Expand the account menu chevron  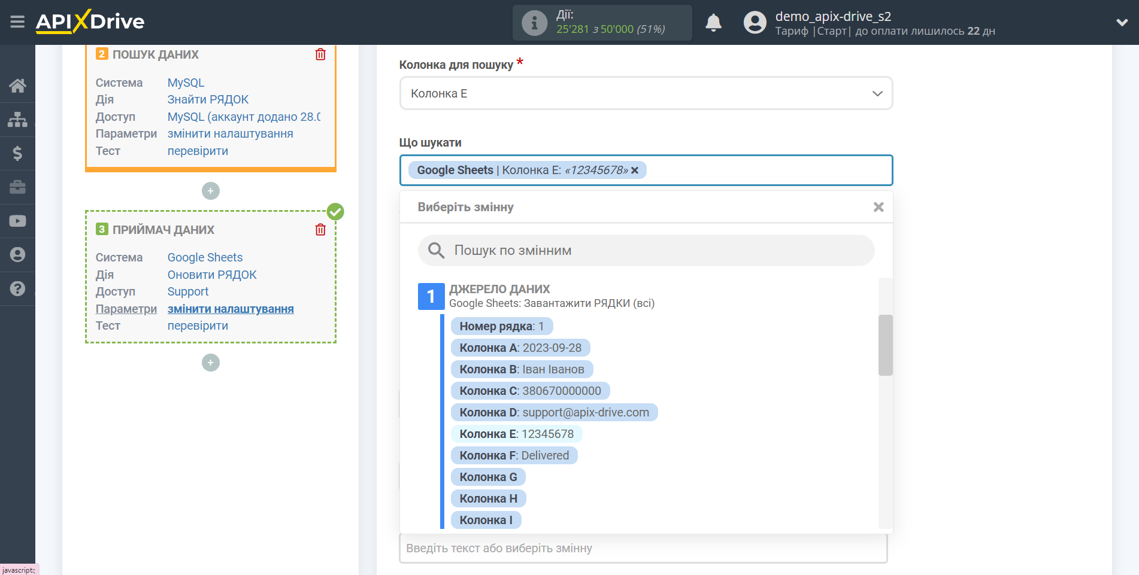point(1122,23)
